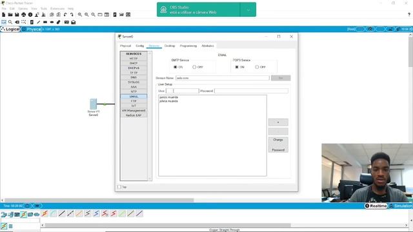Activate the Select tool icon
413x232 pixels.
tap(4, 22)
